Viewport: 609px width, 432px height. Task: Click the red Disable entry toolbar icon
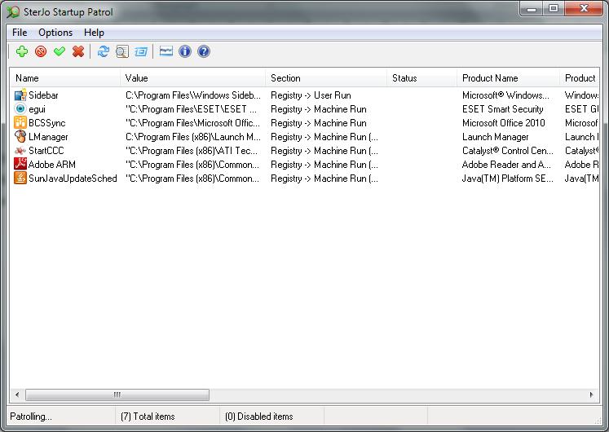pyautogui.click(x=41, y=51)
